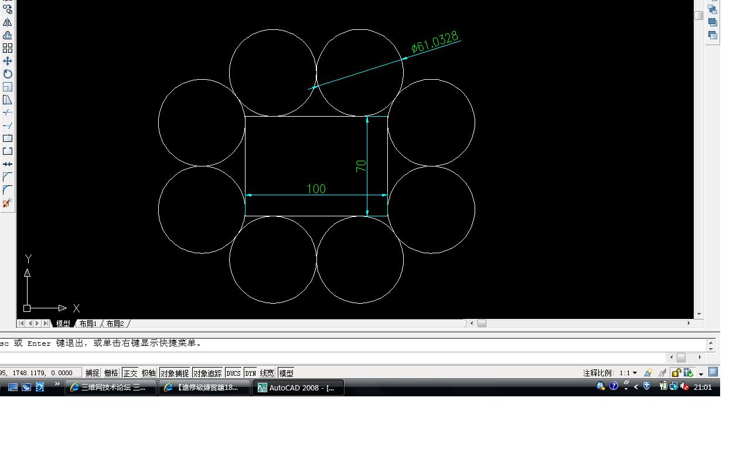Select the Stretch tool
750x469 pixels.
pos(8,100)
